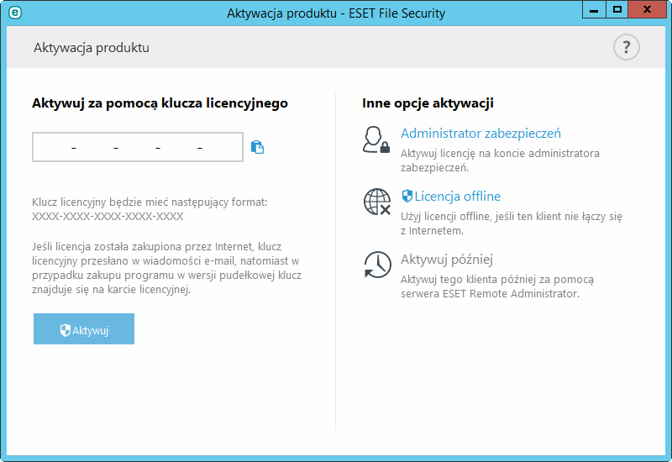The width and height of the screenshot is (672, 462).
Task: Click the shield icon beside Licencja offline
Action: (x=407, y=196)
